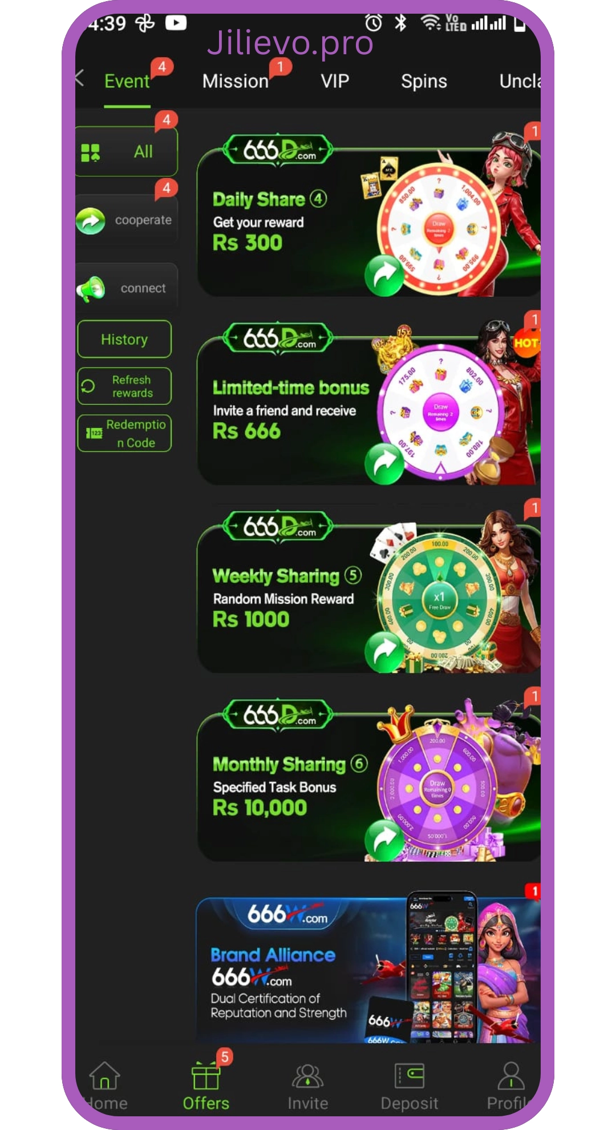Open the Home icon in bottom navigation
The height and width of the screenshot is (1130, 616).
pos(105,1076)
